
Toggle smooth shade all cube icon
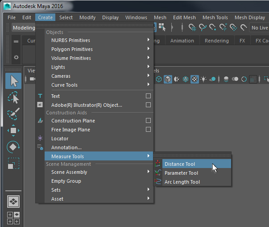coord(168,79)
